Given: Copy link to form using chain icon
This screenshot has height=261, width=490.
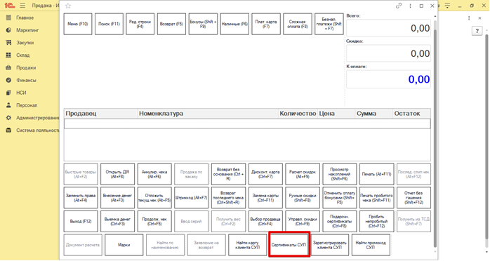Looking at the screenshot, I should (399, 6).
